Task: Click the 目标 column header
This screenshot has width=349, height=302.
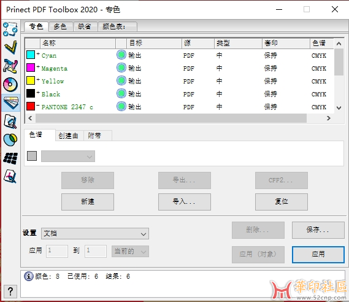Action: (154, 43)
